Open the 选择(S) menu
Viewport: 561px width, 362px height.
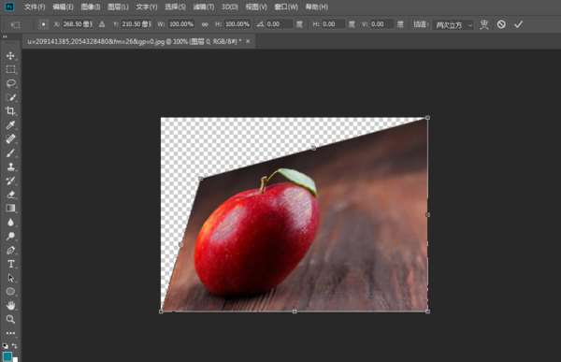pyautogui.click(x=175, y=7)
